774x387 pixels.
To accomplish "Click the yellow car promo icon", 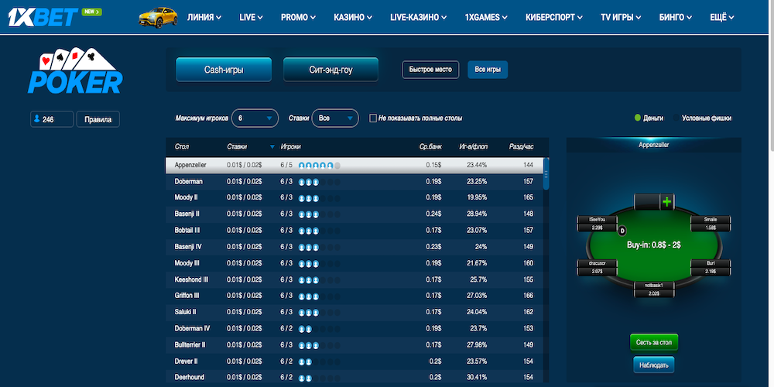I will tap(157, 16).
